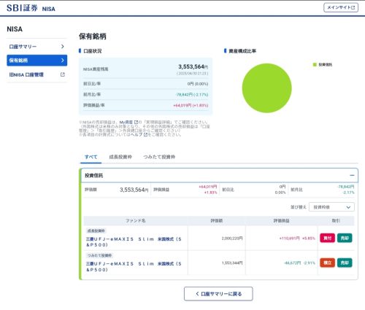The image size is (365, 310).
Task: Open the ヘルプ link in the notes
Action: coord(139,134)
